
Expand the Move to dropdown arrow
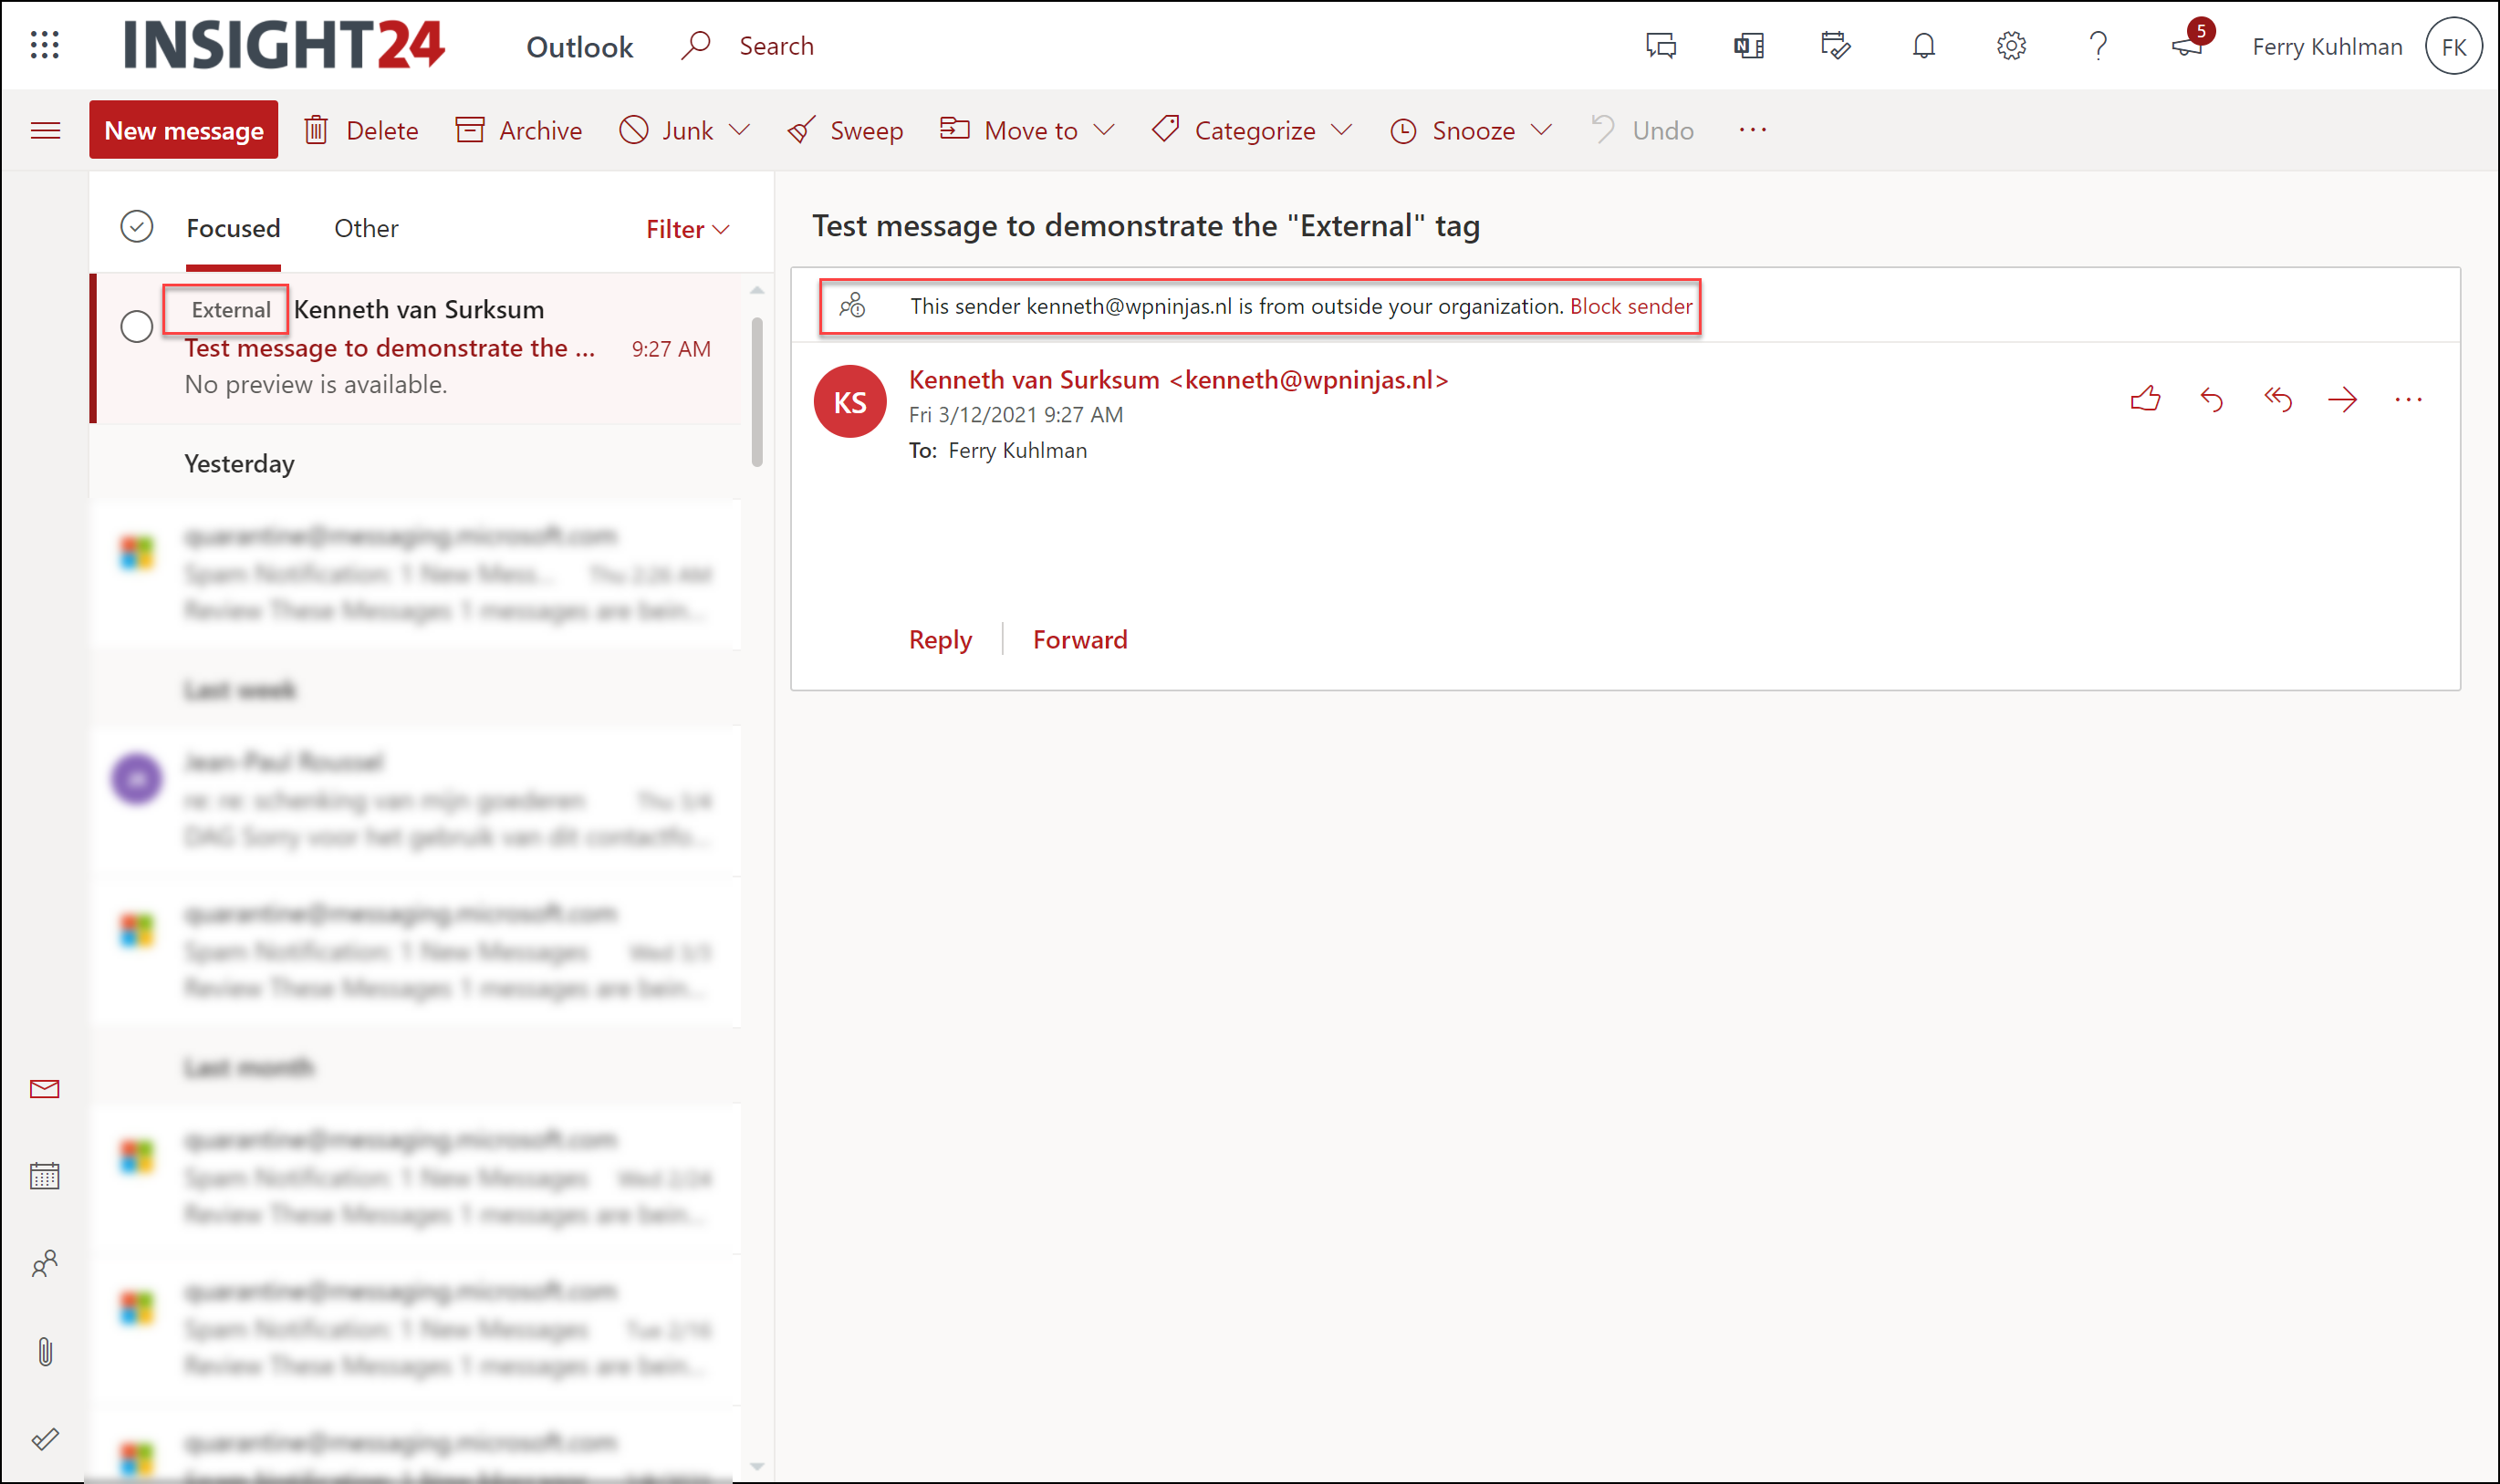(1104, 130)
